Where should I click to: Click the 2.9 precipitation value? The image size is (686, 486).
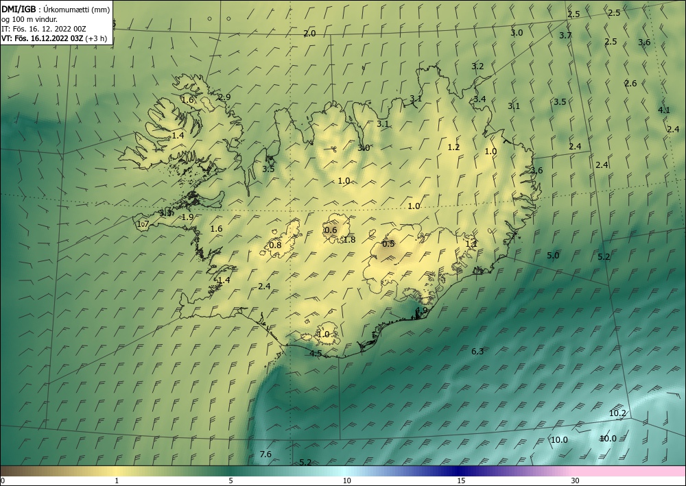coord(224,97)
